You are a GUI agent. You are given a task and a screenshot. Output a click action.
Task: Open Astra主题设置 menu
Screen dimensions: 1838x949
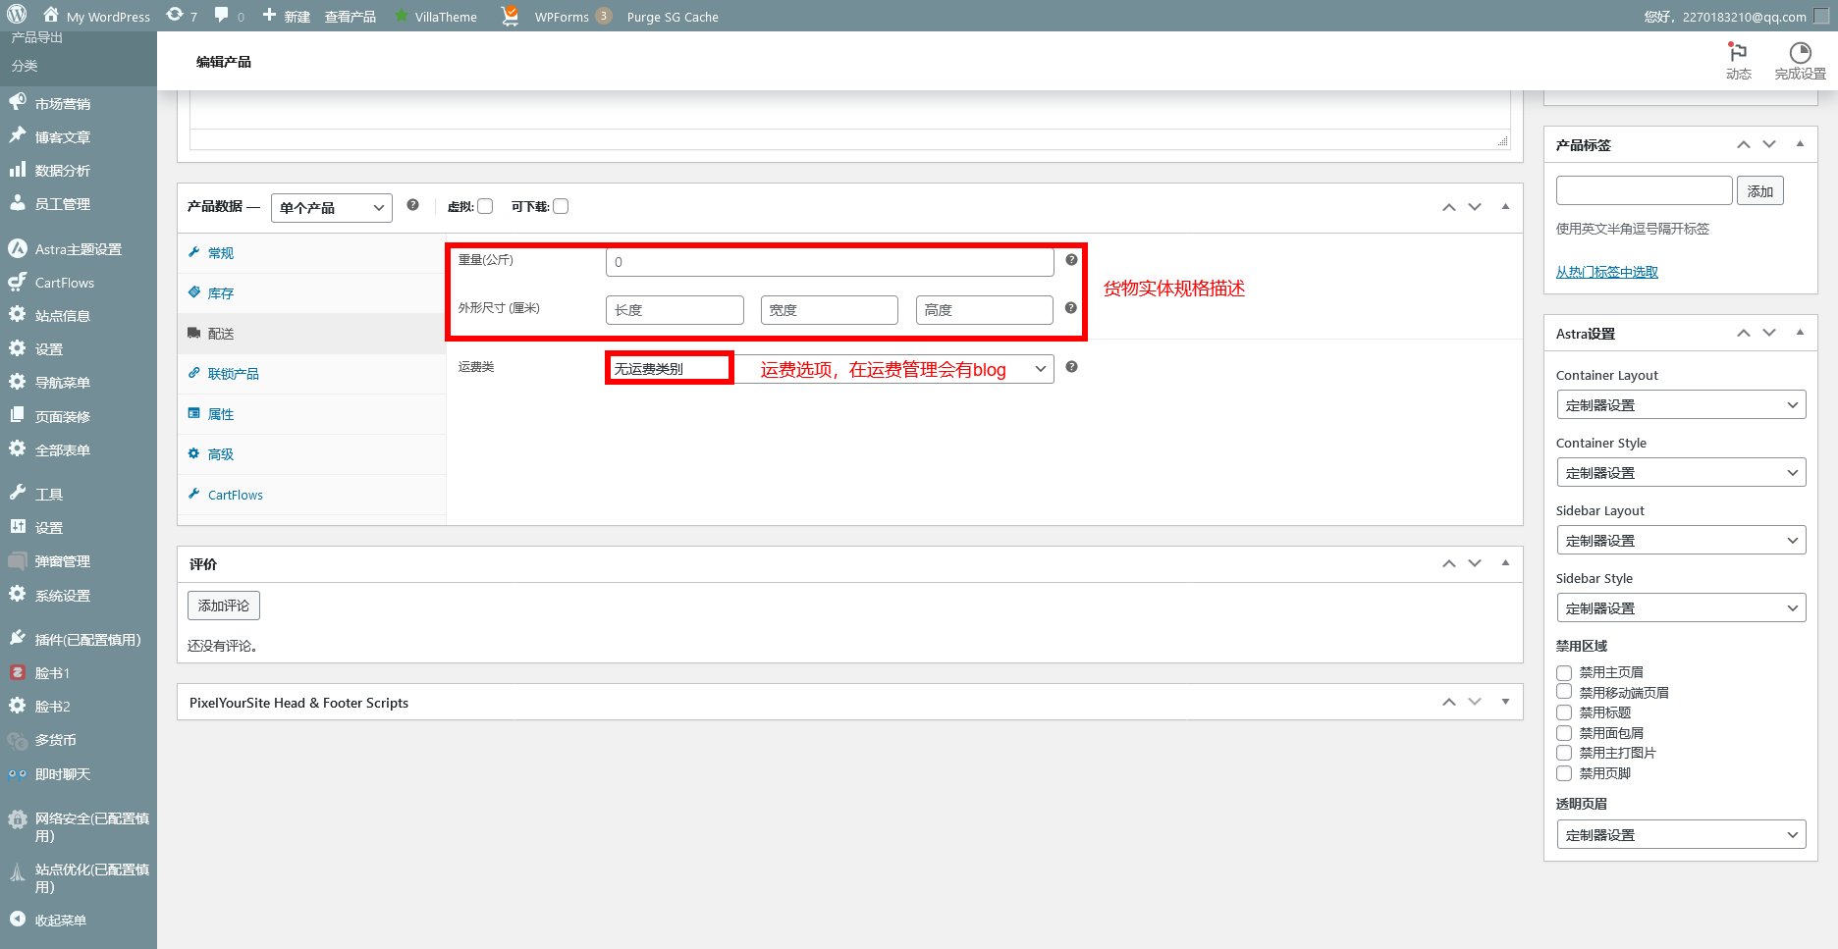tap(79, 249)
